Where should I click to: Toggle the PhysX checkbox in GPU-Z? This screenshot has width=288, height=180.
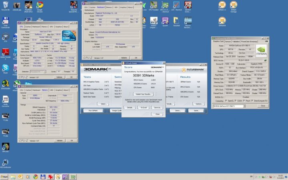(x=244, y=101)
